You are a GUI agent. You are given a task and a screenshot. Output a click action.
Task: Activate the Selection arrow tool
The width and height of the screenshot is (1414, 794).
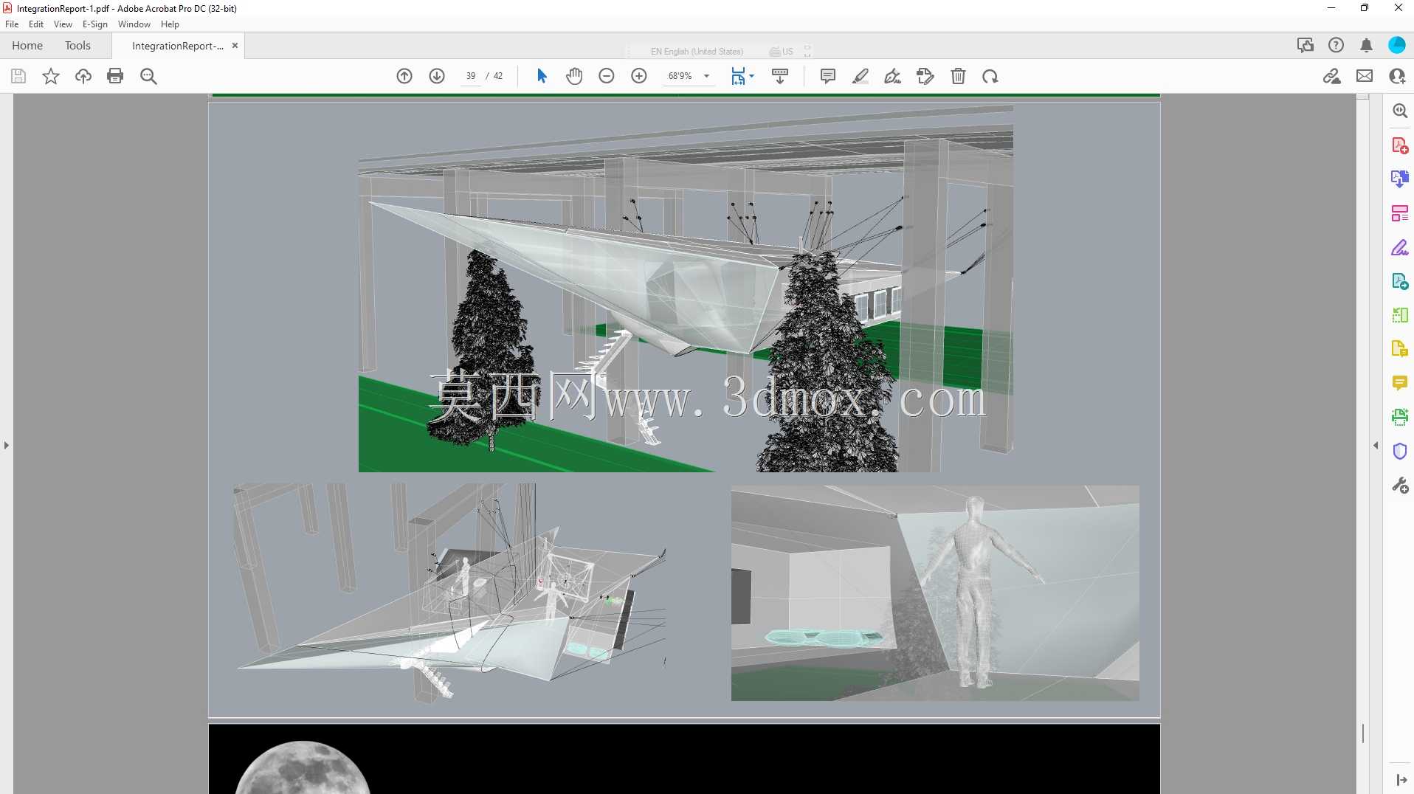pyautogui.click(x=542, y=76)
